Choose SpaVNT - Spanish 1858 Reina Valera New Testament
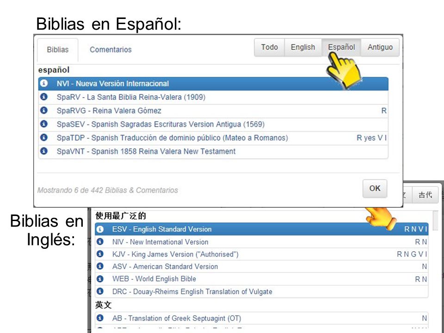 pos(213,152)
